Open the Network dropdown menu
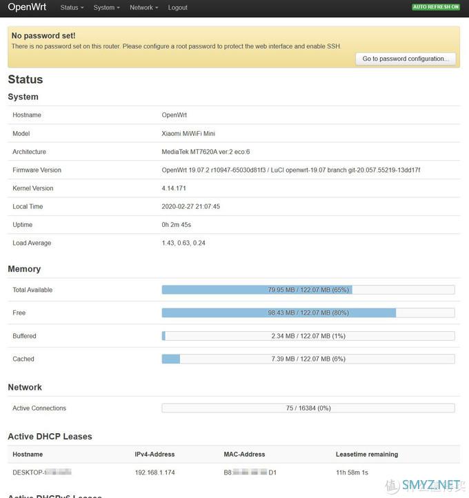Image resolution: width=469 pixels, height=498 pixels. [144, 8]
